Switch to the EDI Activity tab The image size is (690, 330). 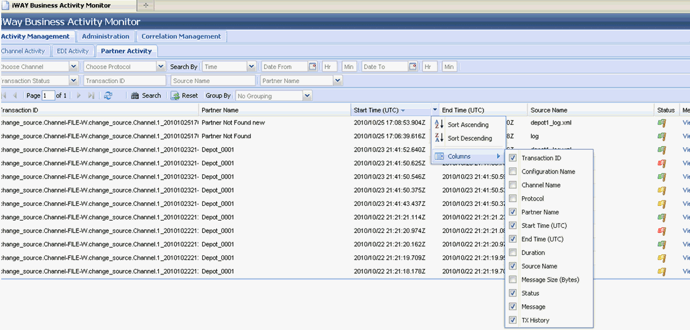73,51
